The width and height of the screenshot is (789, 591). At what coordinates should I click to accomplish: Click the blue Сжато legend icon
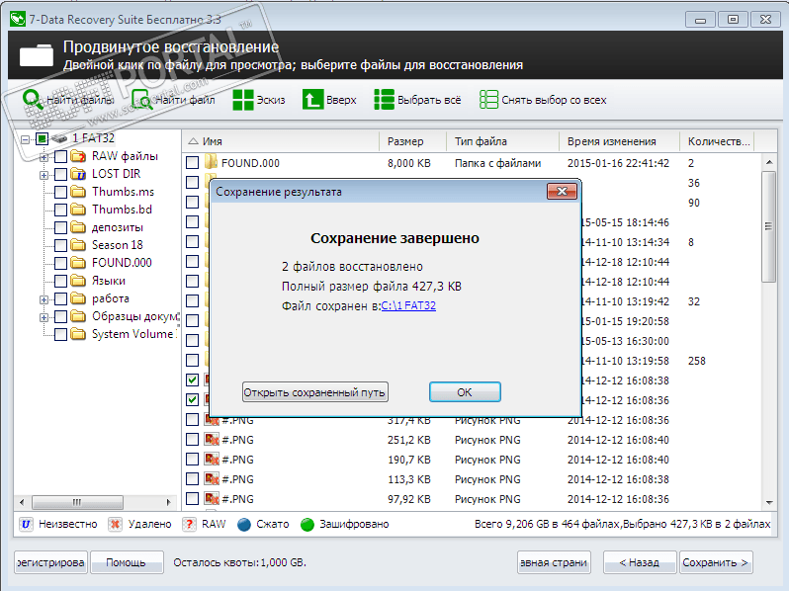pyautogui.click(x=244, y=525)
